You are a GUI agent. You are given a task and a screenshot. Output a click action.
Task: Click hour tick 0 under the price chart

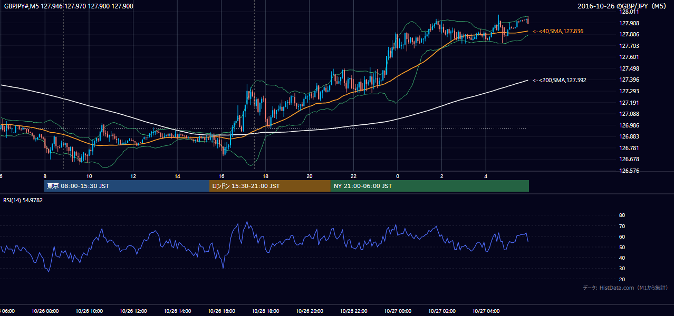click(397, 176)
